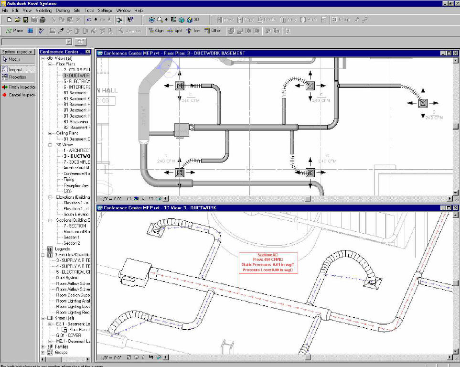The width and height of the screenshot is (460, 367).
Task: Collapse the Views (all) tree node
Action: (43, 58)
